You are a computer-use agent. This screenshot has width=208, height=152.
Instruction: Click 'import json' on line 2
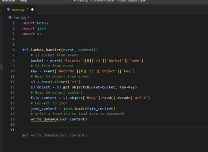[x=34, y=28]
